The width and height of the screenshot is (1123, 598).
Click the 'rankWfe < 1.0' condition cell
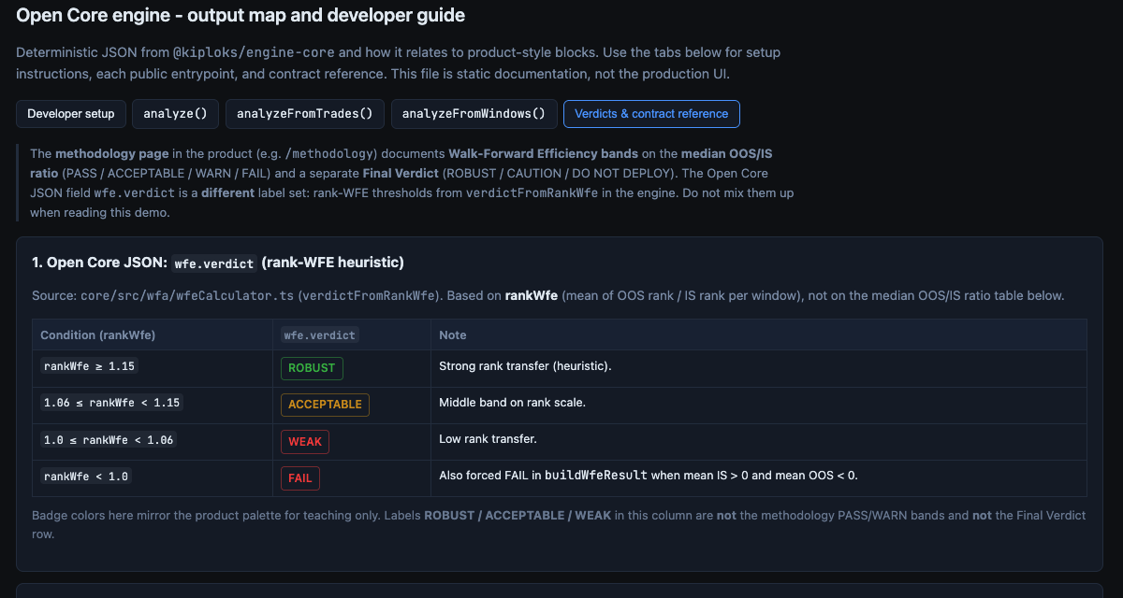(87, 476)
